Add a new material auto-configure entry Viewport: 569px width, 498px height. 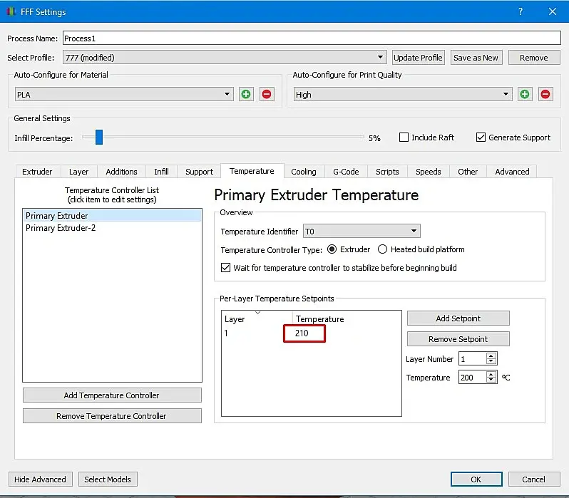coord(246,94)
